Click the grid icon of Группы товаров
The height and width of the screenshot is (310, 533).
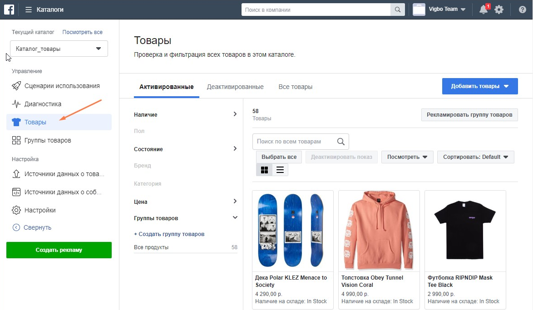(16, 140)
